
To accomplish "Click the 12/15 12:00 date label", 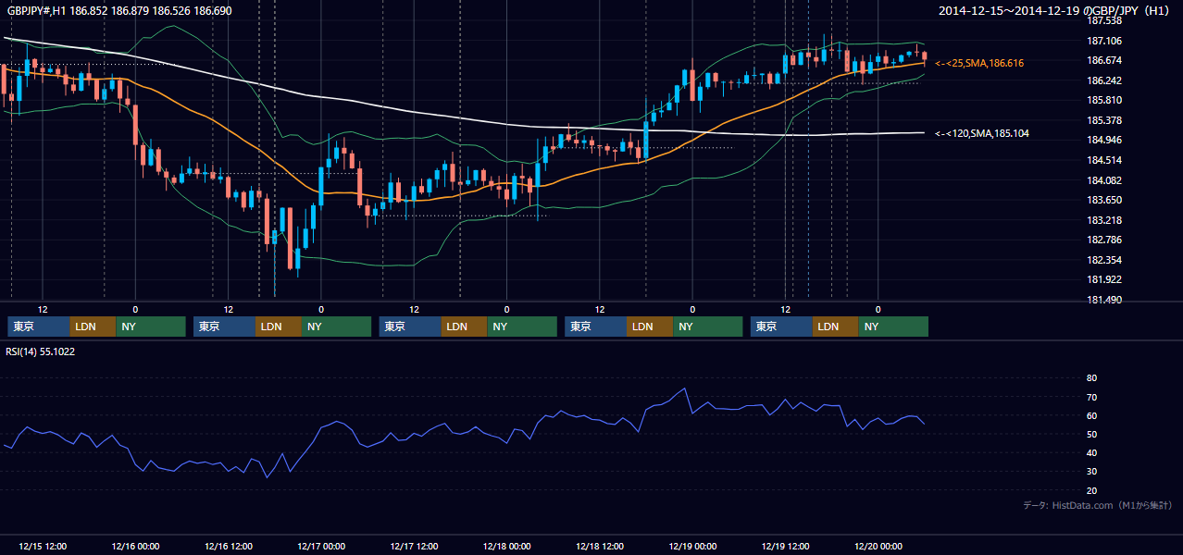I will point(43,546).
